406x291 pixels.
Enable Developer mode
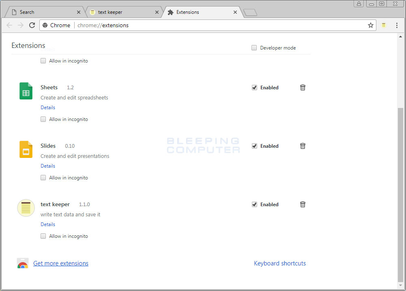coord(254,47)
